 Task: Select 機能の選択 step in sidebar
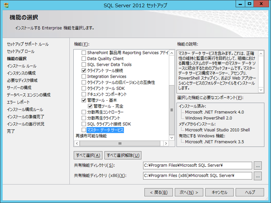(x=17, y=59)
